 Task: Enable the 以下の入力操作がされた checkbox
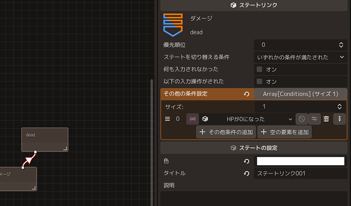tap(259, 81)
